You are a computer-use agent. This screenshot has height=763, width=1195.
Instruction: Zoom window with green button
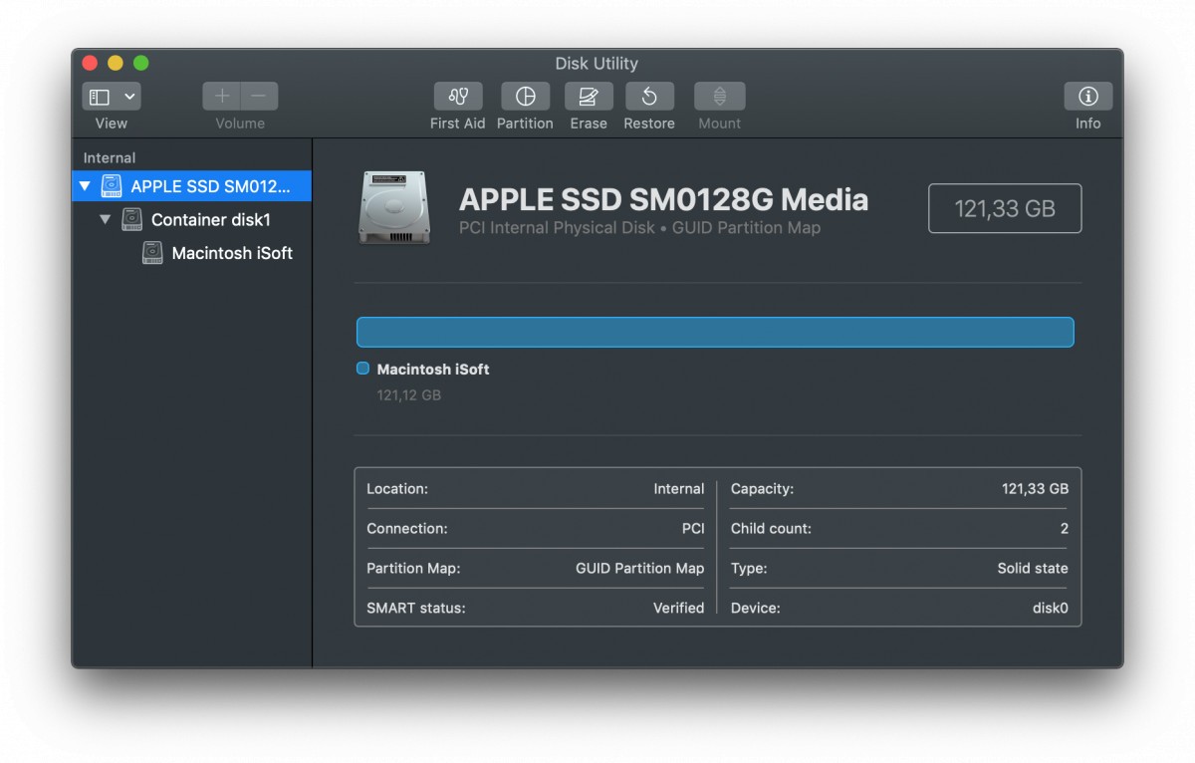coord(140,63)
